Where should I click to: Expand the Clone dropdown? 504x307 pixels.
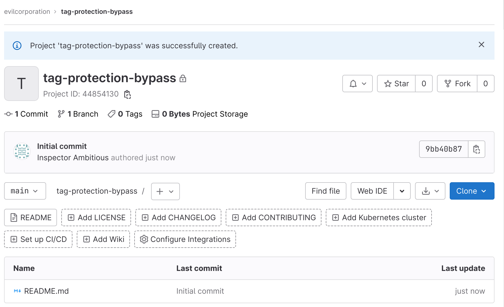472,191
